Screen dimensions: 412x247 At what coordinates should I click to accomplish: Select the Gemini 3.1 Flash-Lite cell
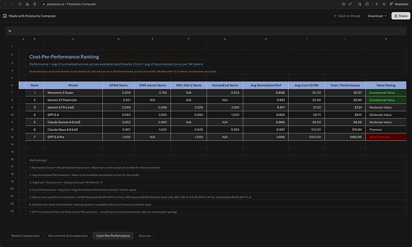(73, 100)
